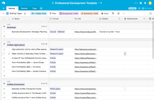Click the Webinar format tag
154x100 pixels.
click(61, 32)
